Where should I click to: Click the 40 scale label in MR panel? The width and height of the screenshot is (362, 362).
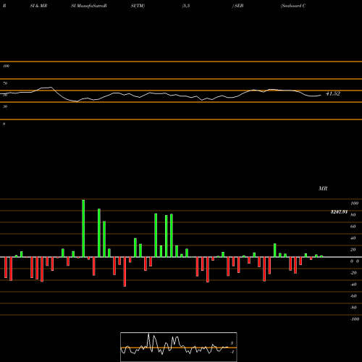[x=353, y=238]
